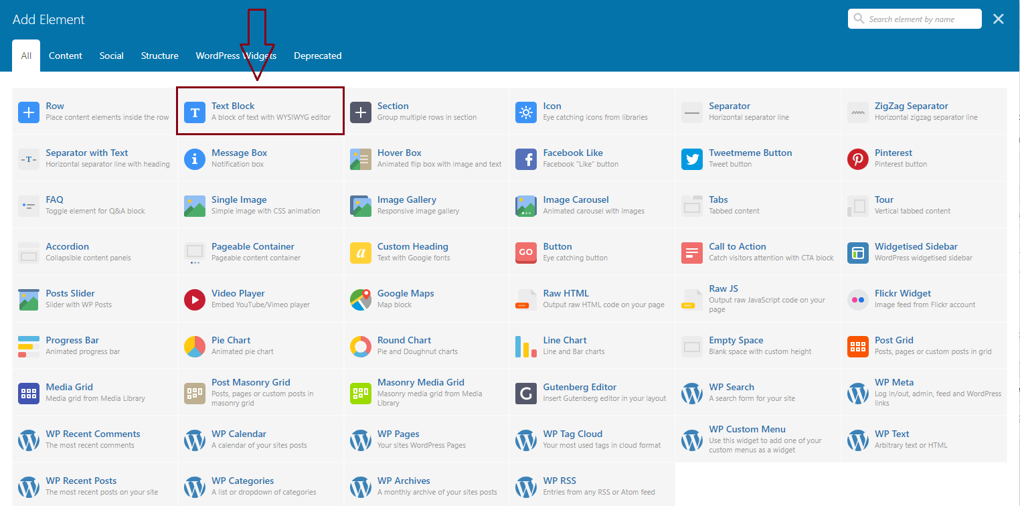Viewport: 1020px width, 506px height.
Task: Click the Google Maps icon
Action: (x=361, y=300)
